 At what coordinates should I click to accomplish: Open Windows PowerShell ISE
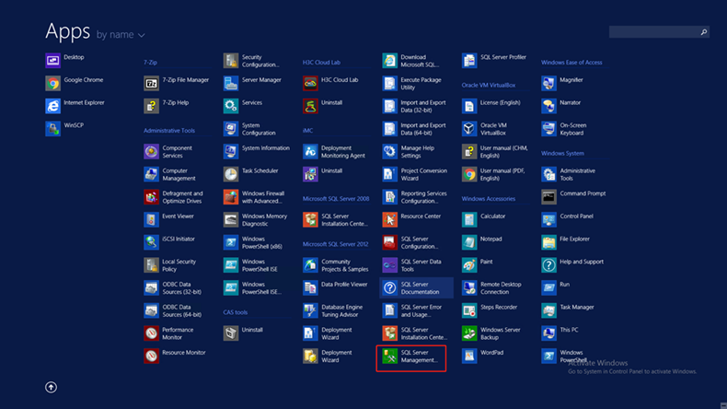click(x=251, y=265)
